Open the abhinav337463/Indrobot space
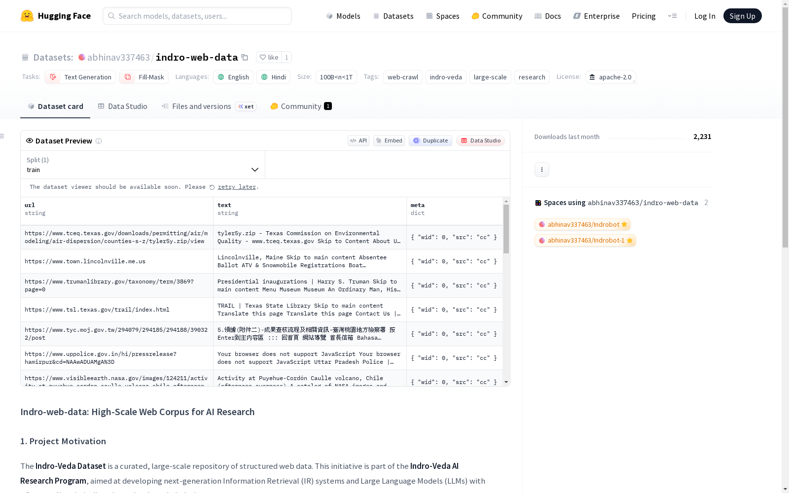 point(583,225)
